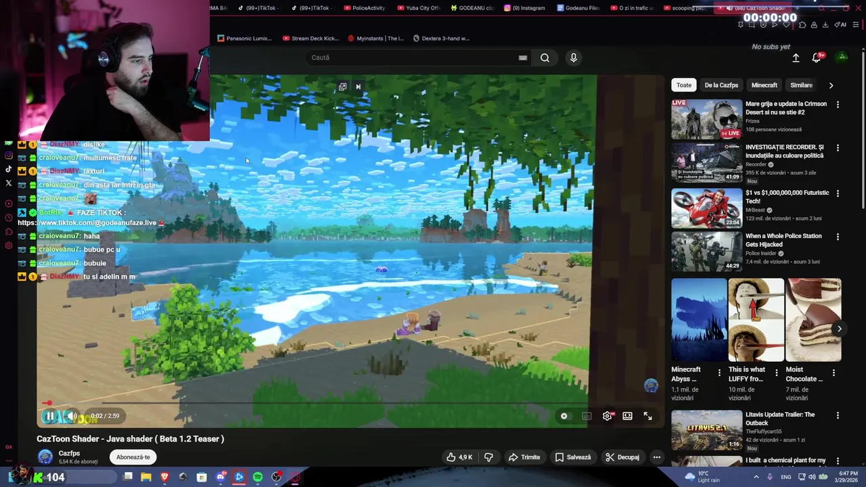Open the Cazfps channel name link
This screenshot has width=866, height=487.
[x=69, y=453]
